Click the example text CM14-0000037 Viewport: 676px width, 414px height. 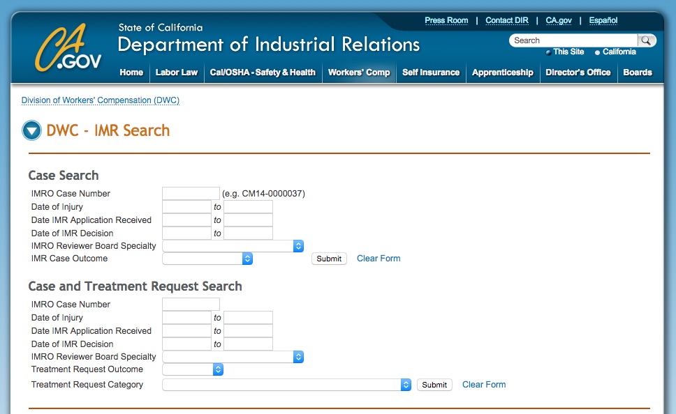point(273,194)
